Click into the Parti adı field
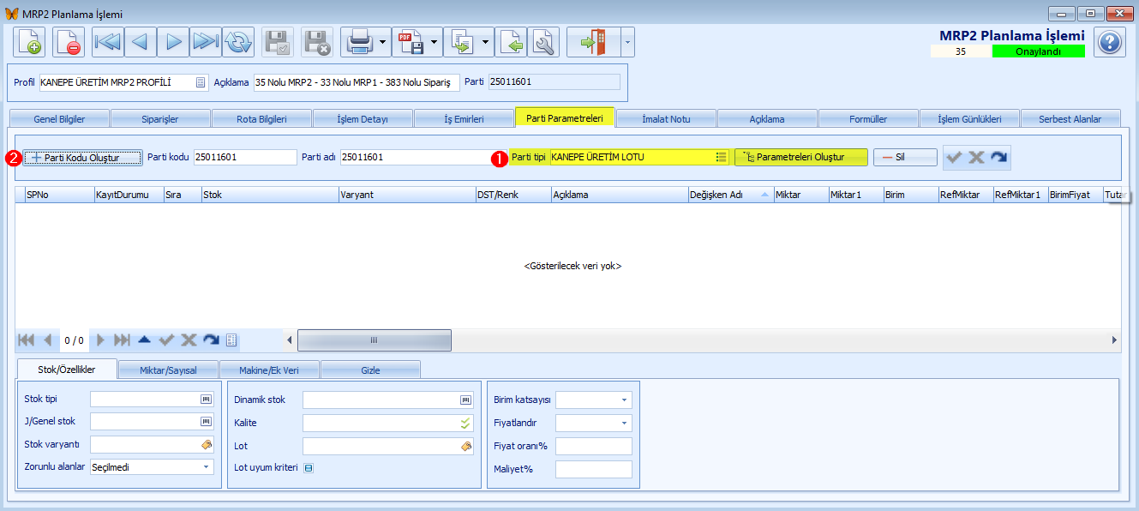This screenshot has width=1139, height=511. (413, 158)
